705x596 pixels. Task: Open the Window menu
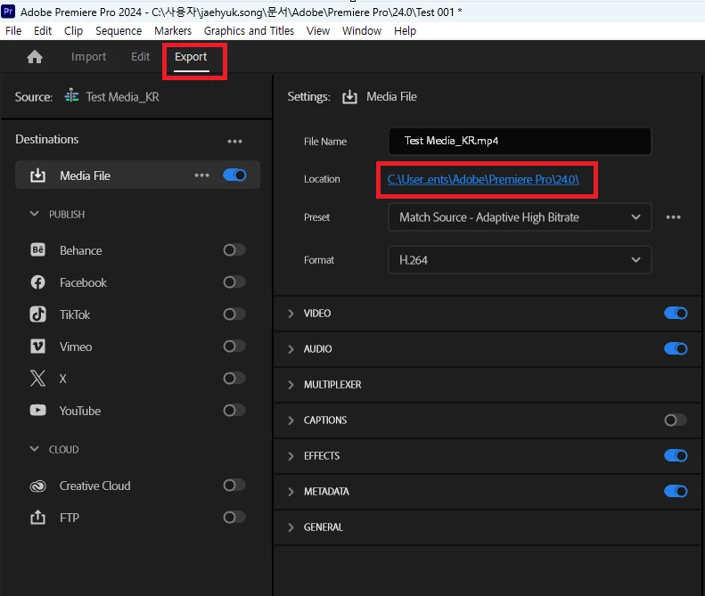[x=362, y=30]
